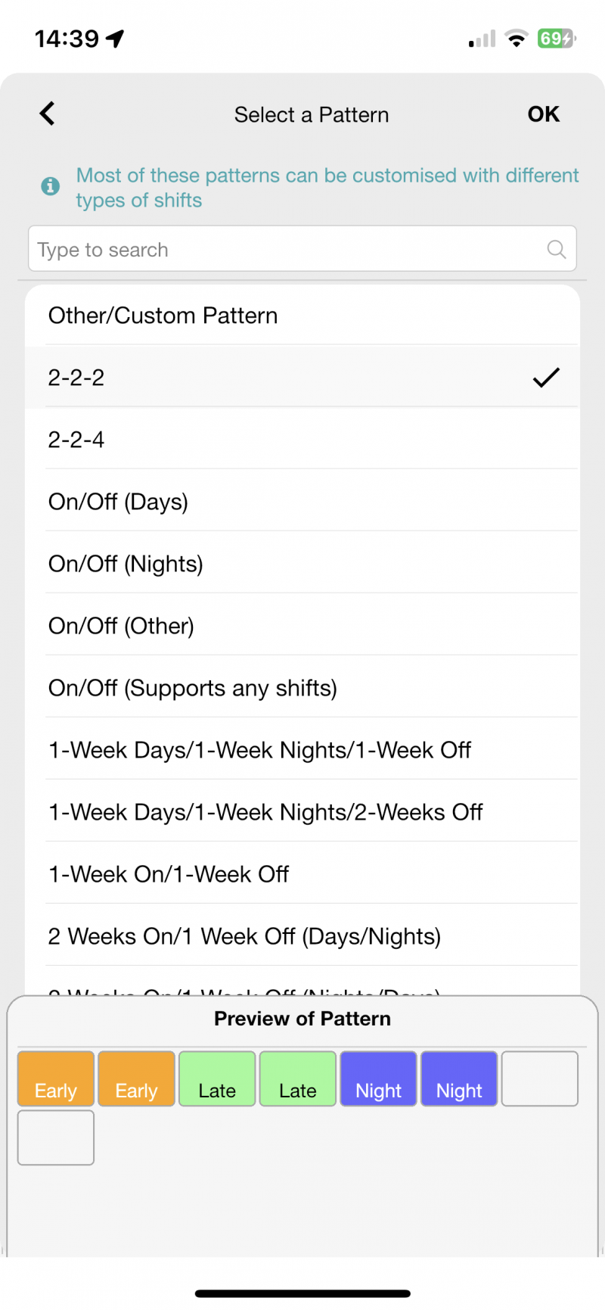Click the Wi-Fi icon in the status bar
This screenshot has height=1310, width=605.
point(515,39)
